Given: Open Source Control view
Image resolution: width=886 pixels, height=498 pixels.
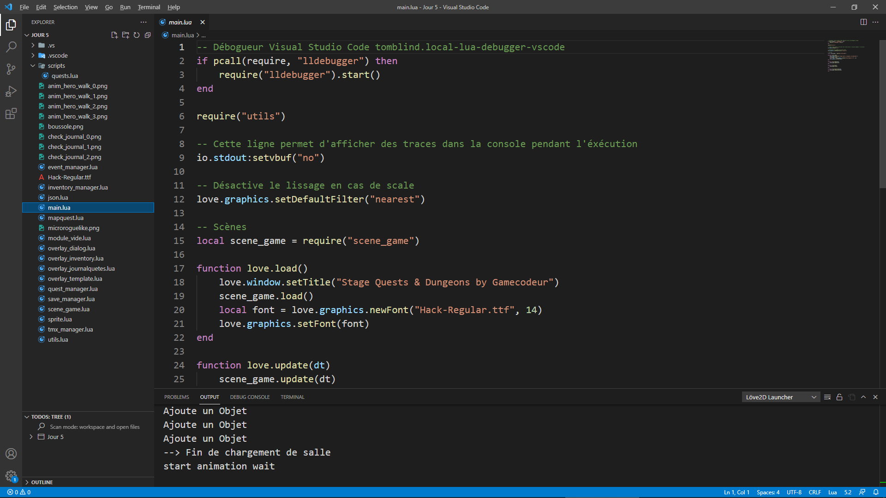Looking at the screenshot, I should click(11, 69).
